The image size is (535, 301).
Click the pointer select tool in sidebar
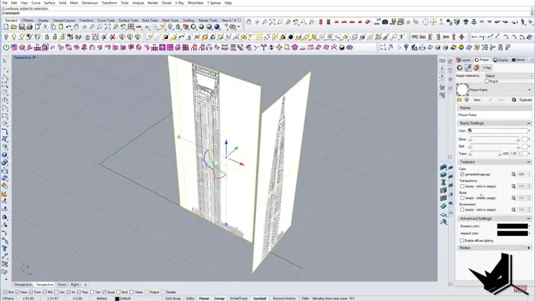[5, 60]
